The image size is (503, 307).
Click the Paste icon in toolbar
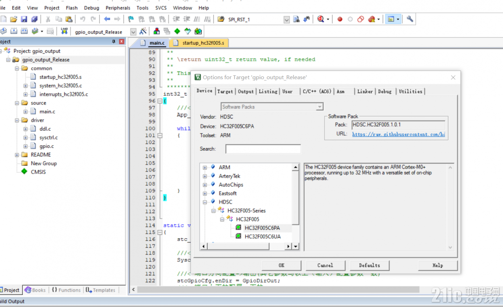68,19
